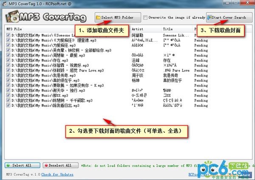The width and height of the screenshot is (255, 180).
Task: Click the Title column header
Action: coord(168,29)
